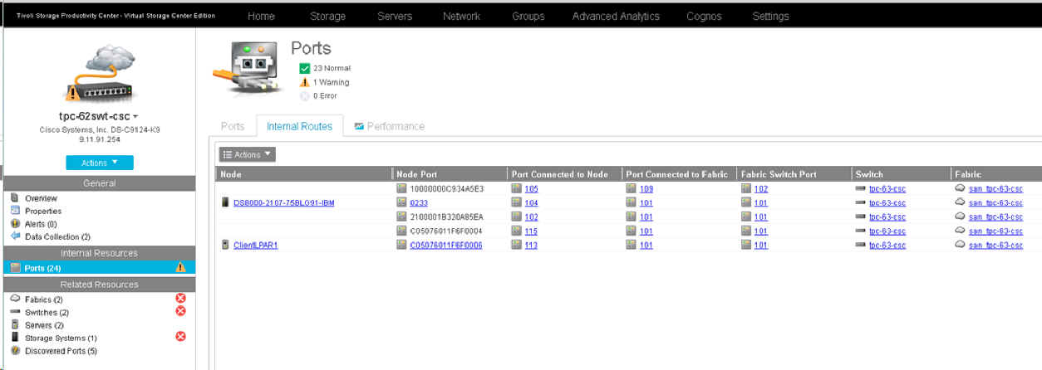Open the DS8000-2107-75BLG91-IBM node link
Screen dimensions: 1042x370
point(284,202)
